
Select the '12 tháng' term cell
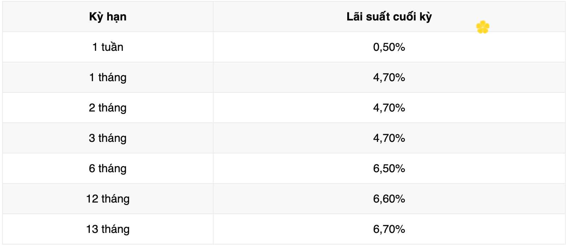108,199
